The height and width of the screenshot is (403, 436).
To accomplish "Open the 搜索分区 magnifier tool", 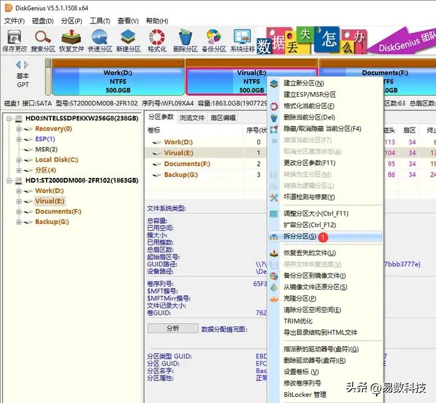I will 42,37.
